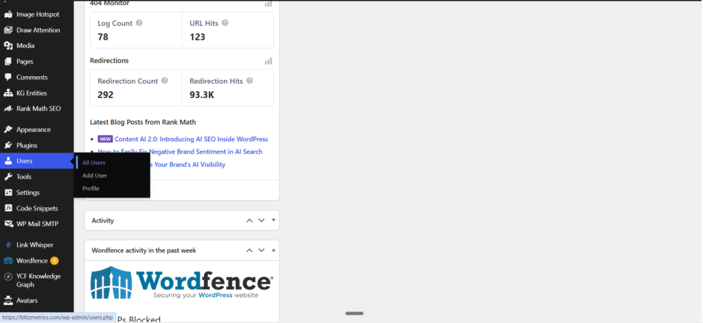This screenshot has width=703, height=323.
Task: Click the Draw Attention sidebar icon
Action: tap(8, 30)
